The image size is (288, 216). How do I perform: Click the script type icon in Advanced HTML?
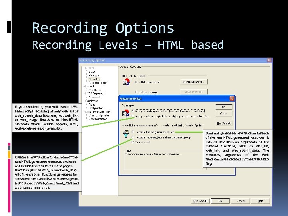tap(126, 113)
